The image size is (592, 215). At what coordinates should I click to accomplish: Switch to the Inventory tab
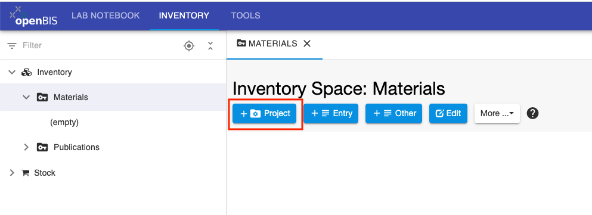(184, 16)
